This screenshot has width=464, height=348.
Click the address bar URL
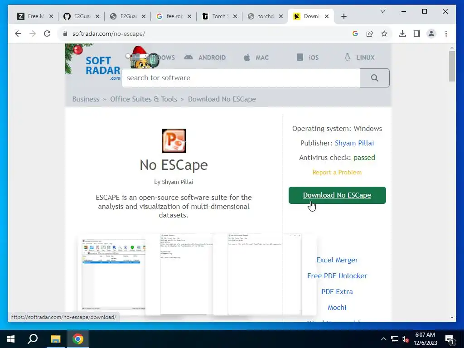(x=109, y=34)
